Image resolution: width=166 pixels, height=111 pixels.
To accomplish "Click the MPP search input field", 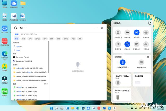I will tap(57, 28).
